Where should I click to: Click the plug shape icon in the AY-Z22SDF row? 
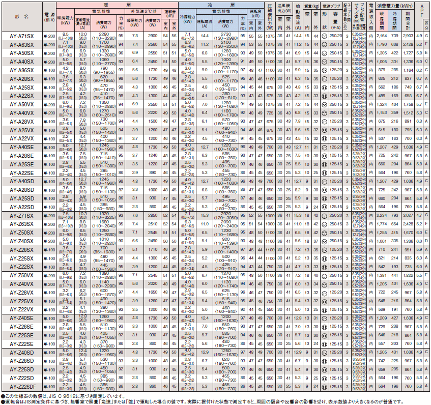pyautogui.click(x=324, y=387)
